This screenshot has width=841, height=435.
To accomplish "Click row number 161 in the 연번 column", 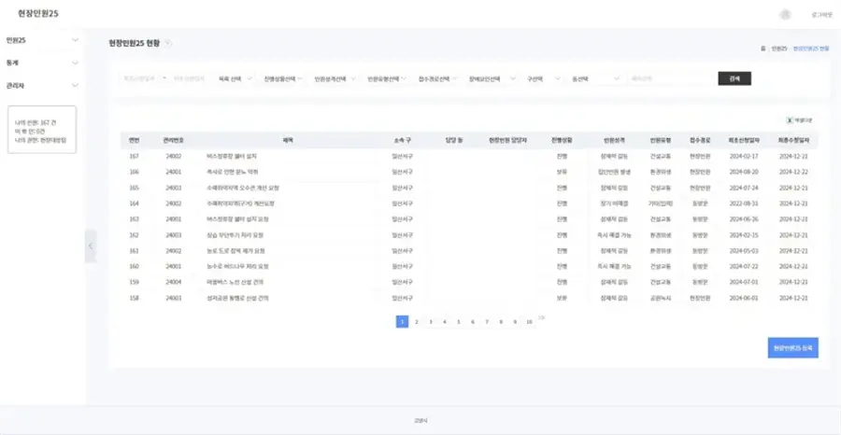I will click(134, 251).
